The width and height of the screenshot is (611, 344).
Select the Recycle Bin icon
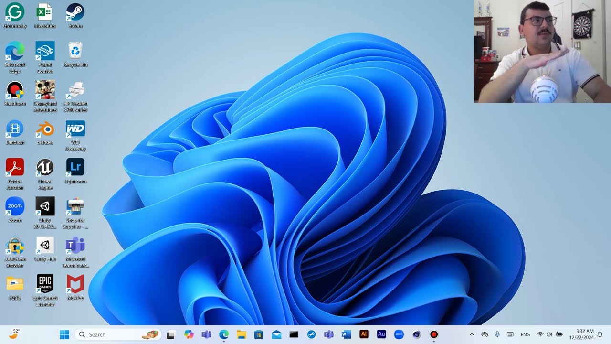pyautogui.click(x=75, y=54)
